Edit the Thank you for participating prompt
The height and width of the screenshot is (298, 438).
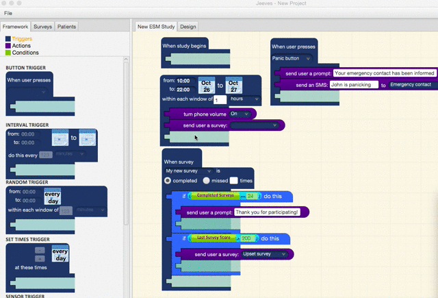[267, 212]
